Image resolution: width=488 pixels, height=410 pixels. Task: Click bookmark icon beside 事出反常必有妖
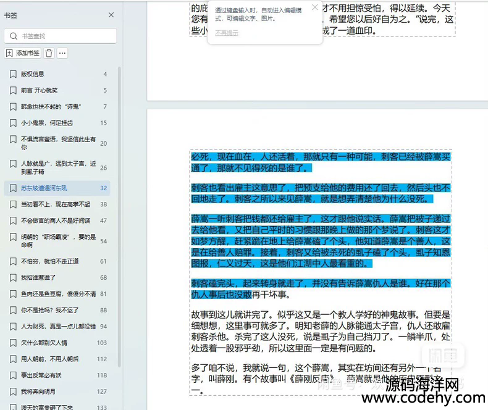pyautogui.click(x=13, y=375)
